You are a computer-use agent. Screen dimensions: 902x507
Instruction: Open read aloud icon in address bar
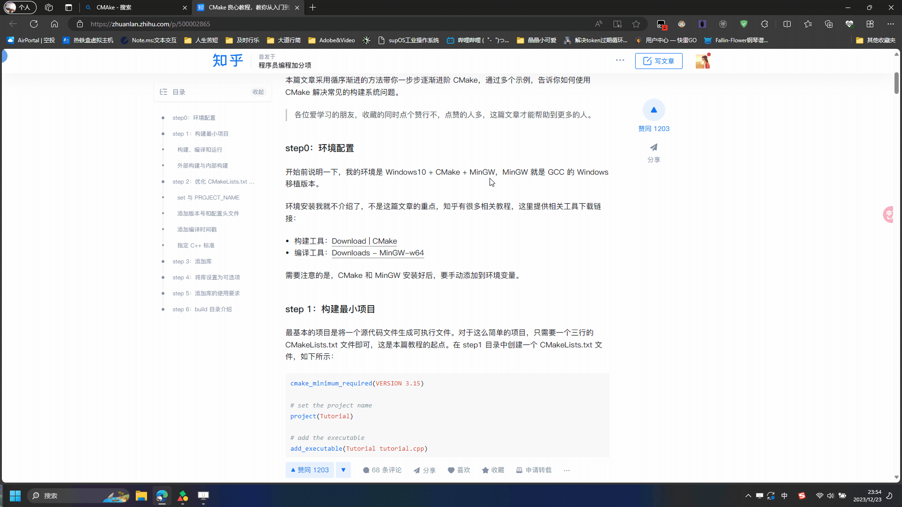tap(599, 24)
